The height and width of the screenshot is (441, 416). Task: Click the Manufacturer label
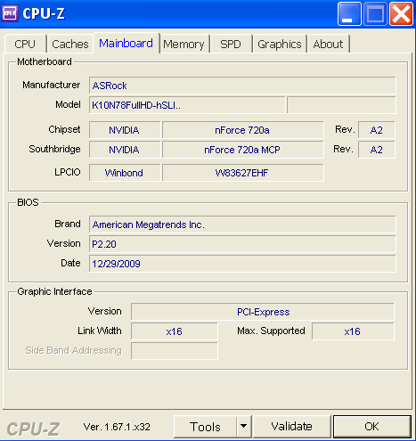pos(52,85)
